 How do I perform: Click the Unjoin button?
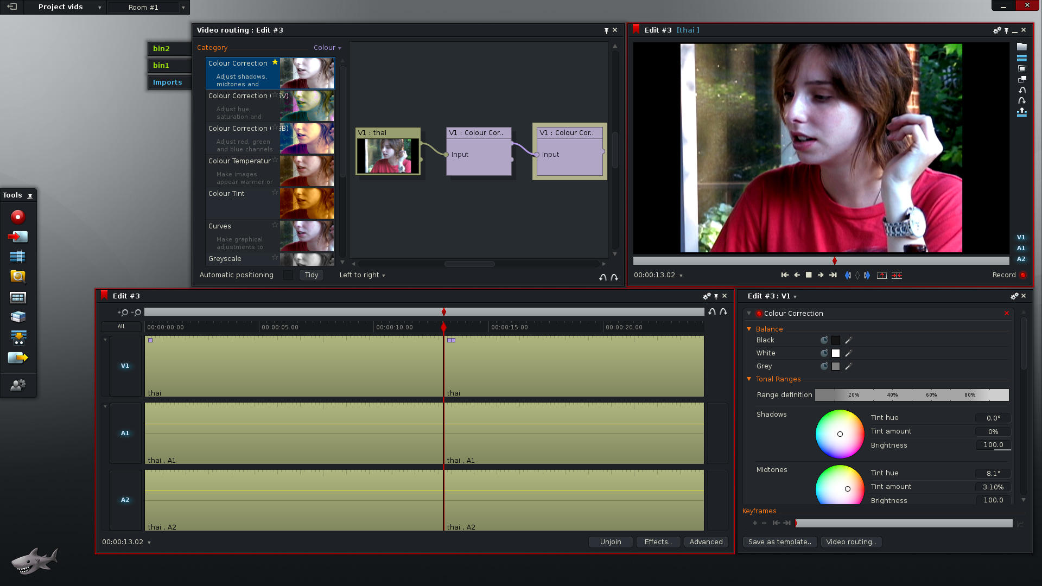coord(610,542)
